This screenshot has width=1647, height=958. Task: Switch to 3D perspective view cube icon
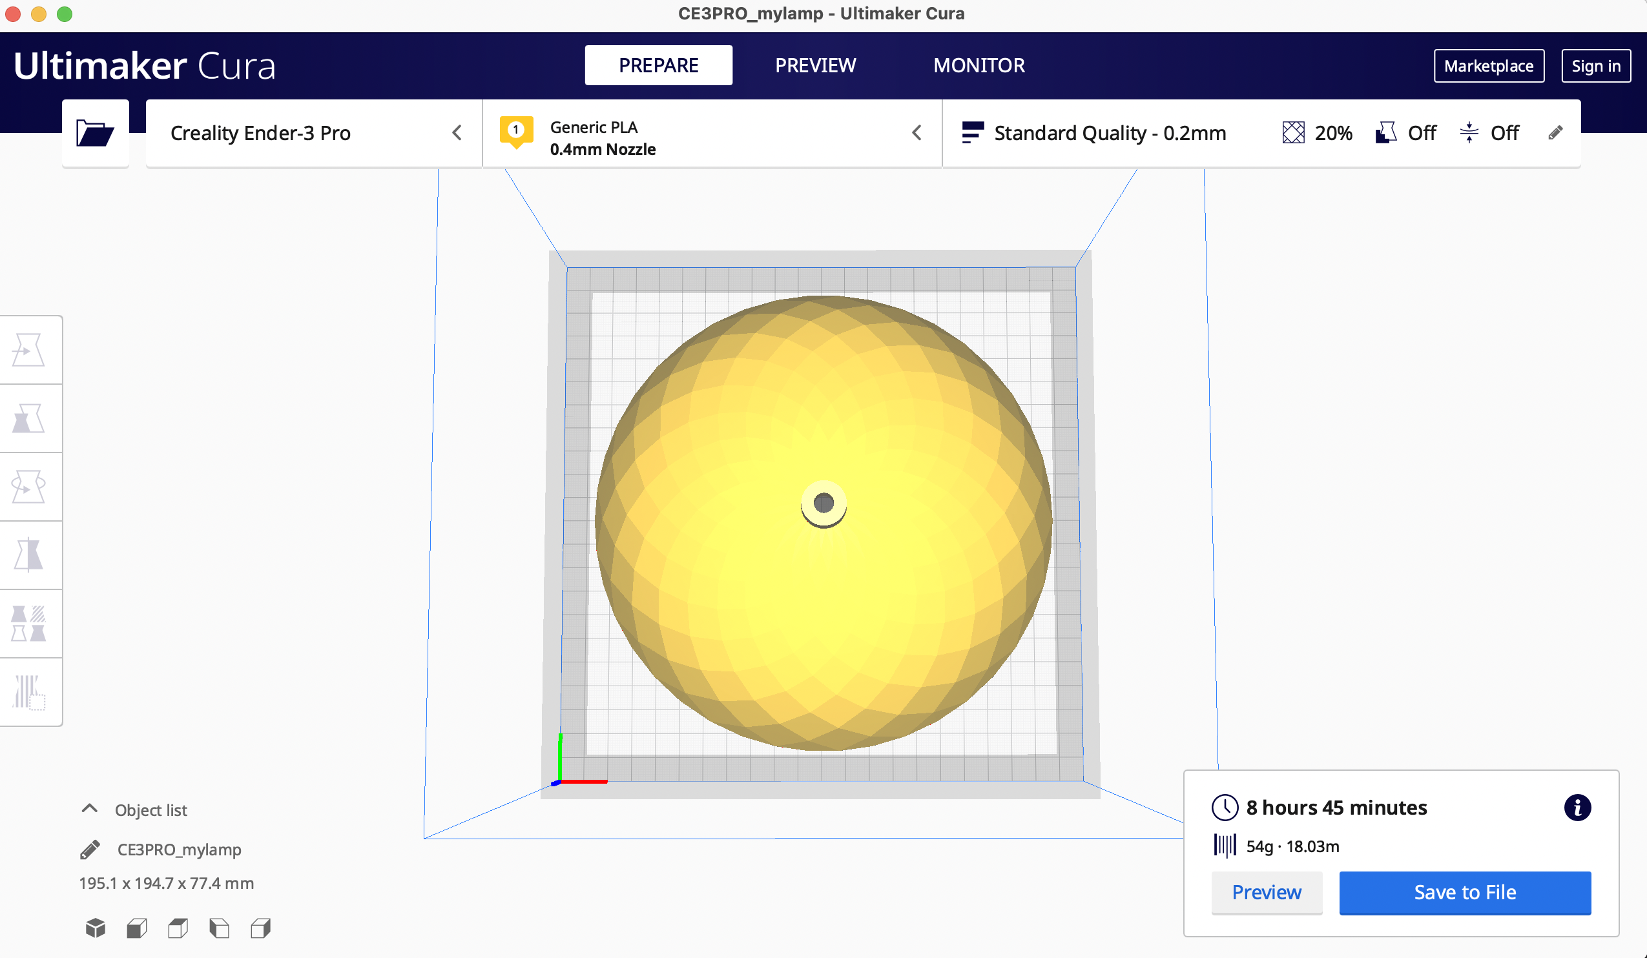(96, 928)
